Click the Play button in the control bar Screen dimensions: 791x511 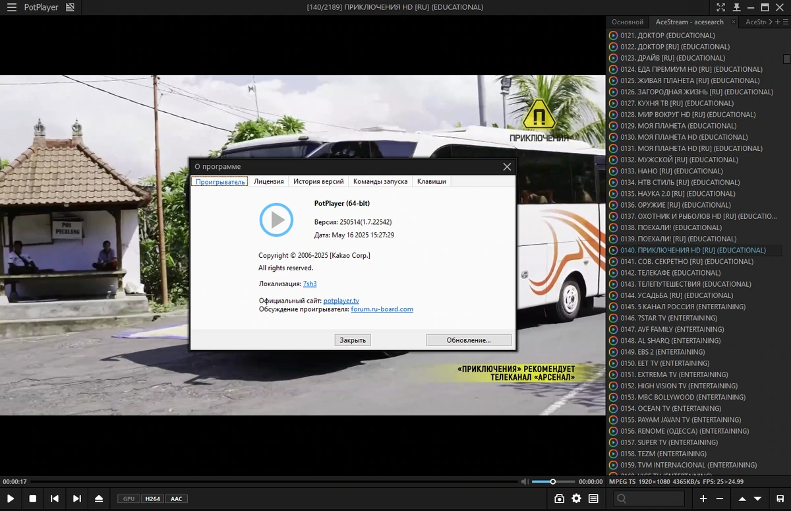point(11,499)
